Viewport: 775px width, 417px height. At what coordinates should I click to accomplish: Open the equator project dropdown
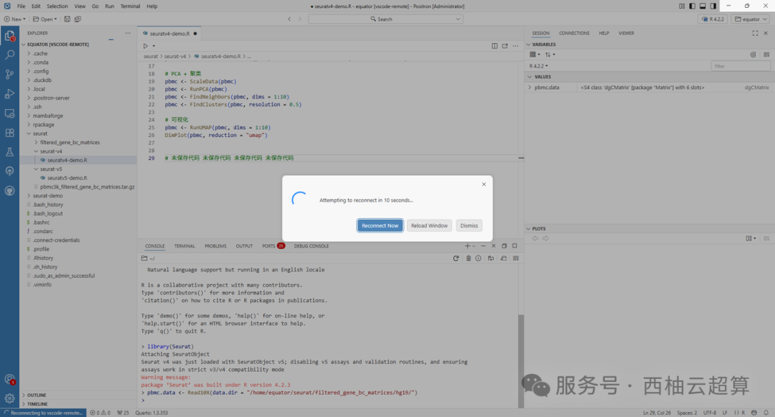pyautogui.click(x=749, y=19)
